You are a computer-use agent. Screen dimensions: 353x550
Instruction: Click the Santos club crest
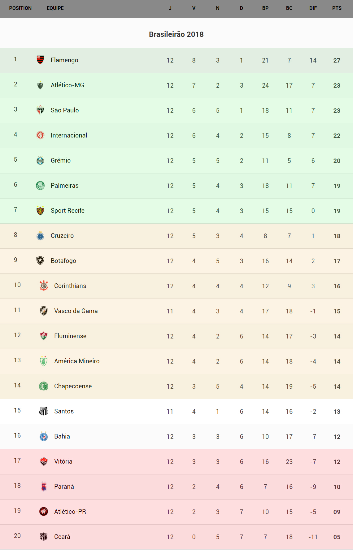coord(44,411)
